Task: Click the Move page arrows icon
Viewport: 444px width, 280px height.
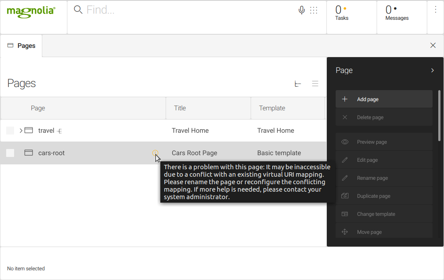Action: point(344,232)
